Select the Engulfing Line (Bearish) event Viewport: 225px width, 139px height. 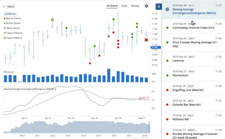pos(188,90)
